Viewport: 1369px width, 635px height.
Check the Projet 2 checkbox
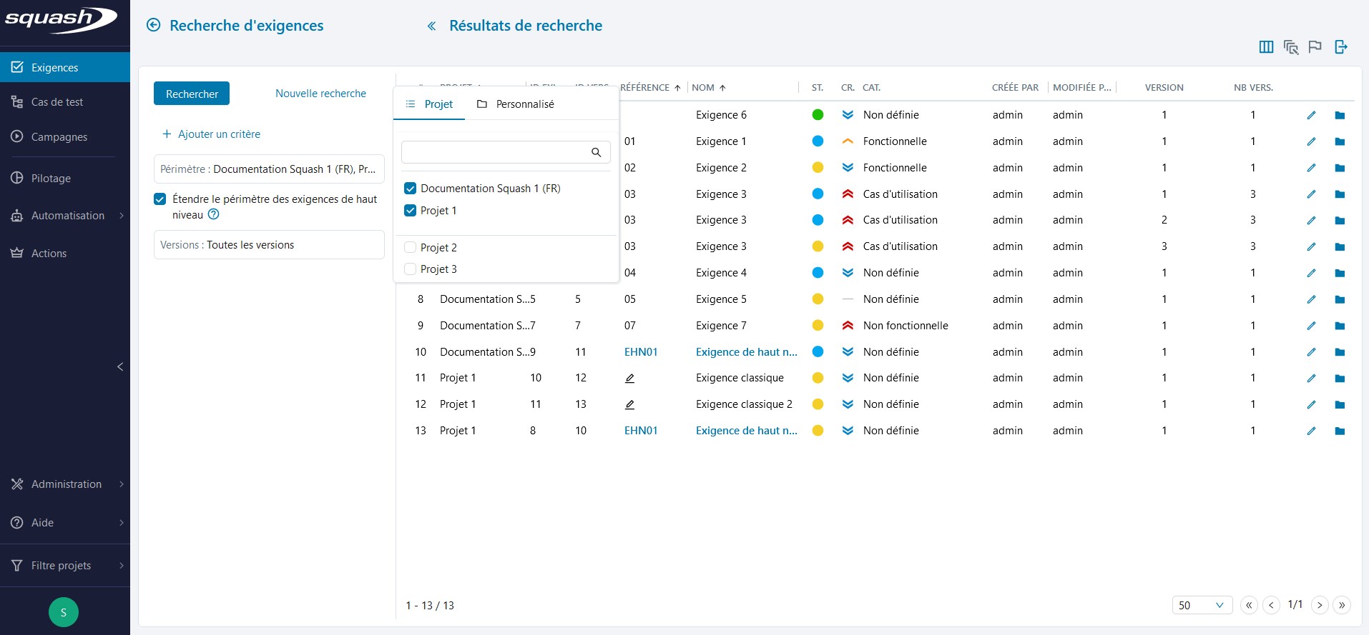tap(411, 248)
